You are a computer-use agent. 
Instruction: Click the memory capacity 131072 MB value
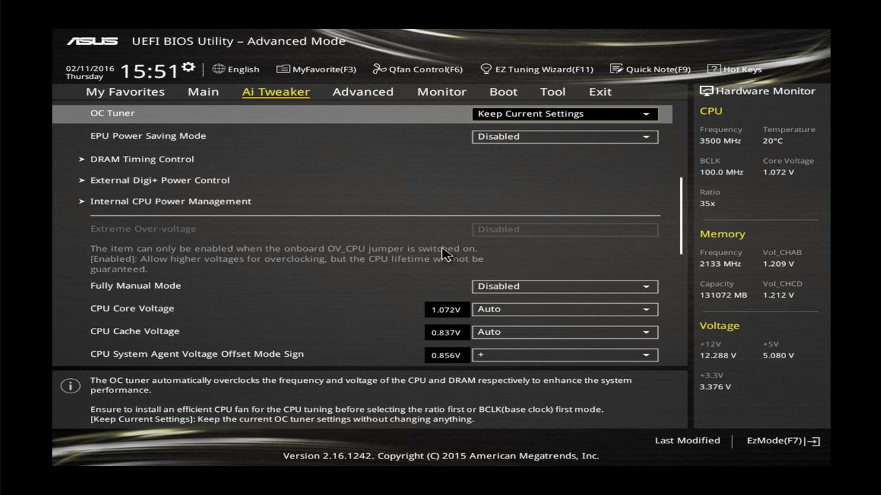pos(723,295)
